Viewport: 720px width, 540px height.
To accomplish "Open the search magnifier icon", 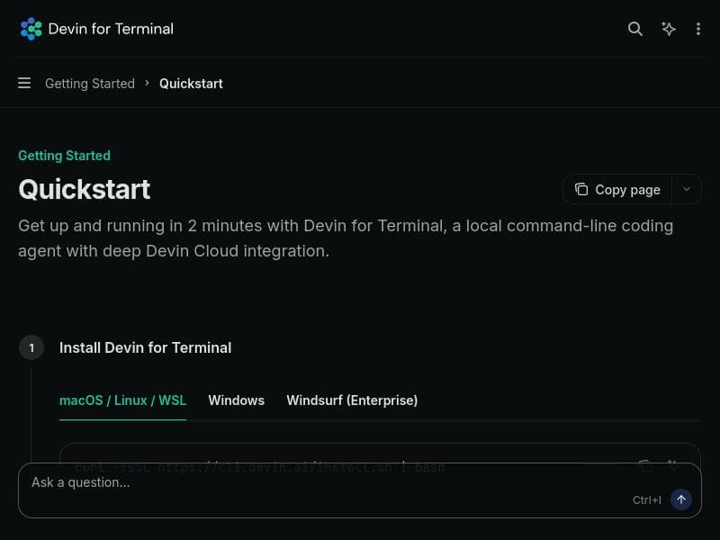I will [635, 29].
